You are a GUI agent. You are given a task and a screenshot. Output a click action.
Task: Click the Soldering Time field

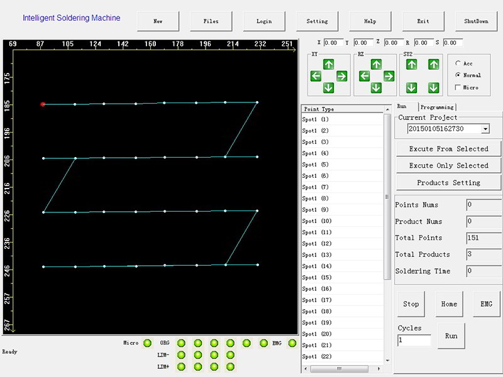[x=484, y=271]
